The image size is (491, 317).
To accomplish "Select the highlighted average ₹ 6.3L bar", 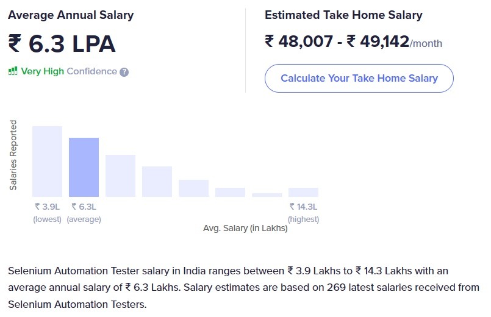I will pos(84,168).
